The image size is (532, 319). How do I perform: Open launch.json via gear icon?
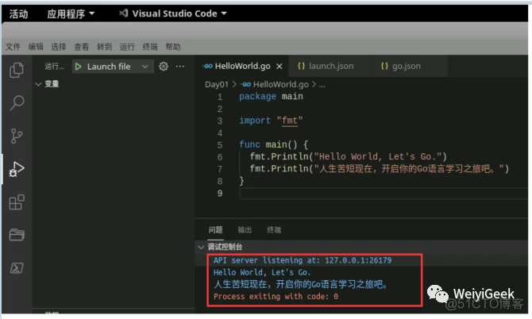tap(164, 66)
